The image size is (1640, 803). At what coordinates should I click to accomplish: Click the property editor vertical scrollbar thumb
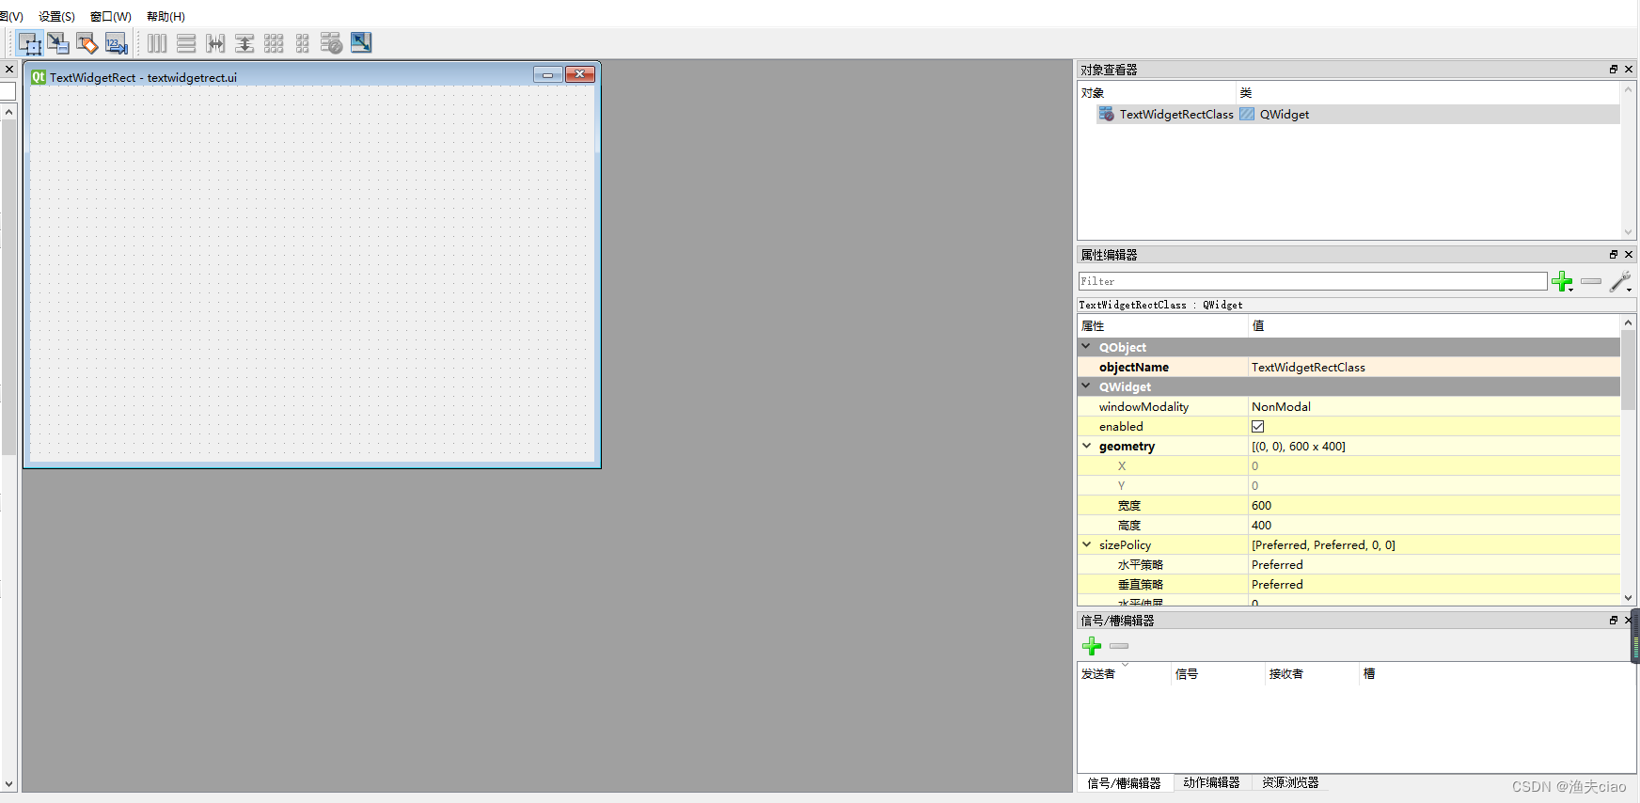[1629, 370]
